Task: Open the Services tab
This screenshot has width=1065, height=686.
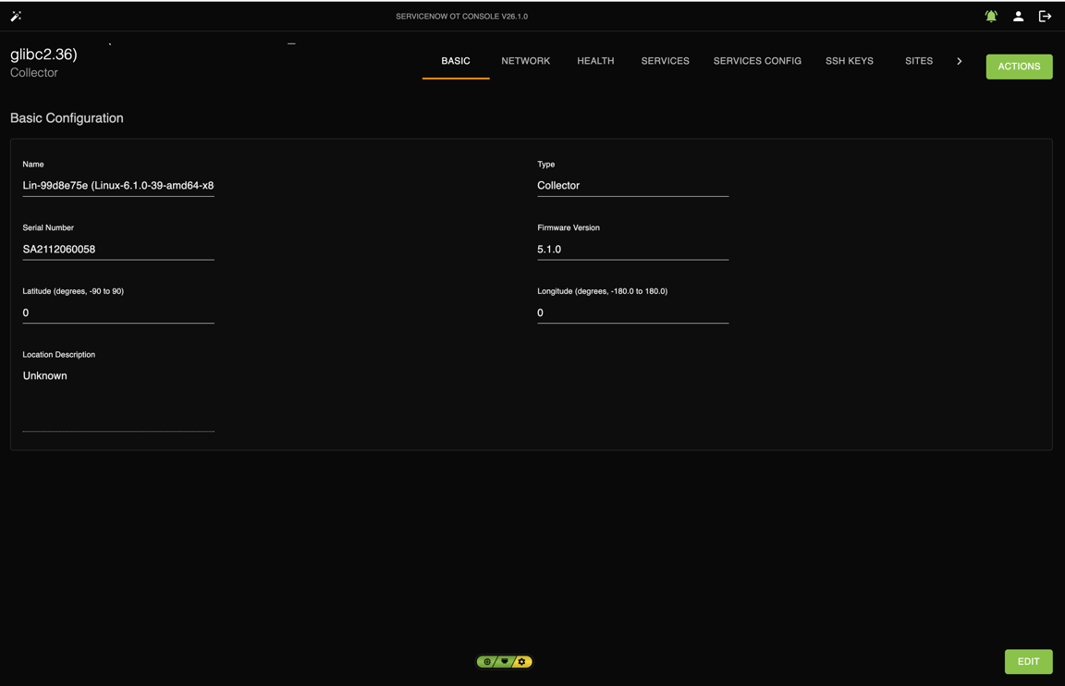Action: pyautogui.click(x=665, y=61)
